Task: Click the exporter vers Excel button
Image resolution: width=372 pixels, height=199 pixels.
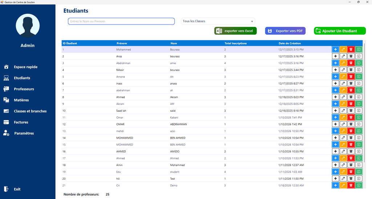Action: pos(235,31)
